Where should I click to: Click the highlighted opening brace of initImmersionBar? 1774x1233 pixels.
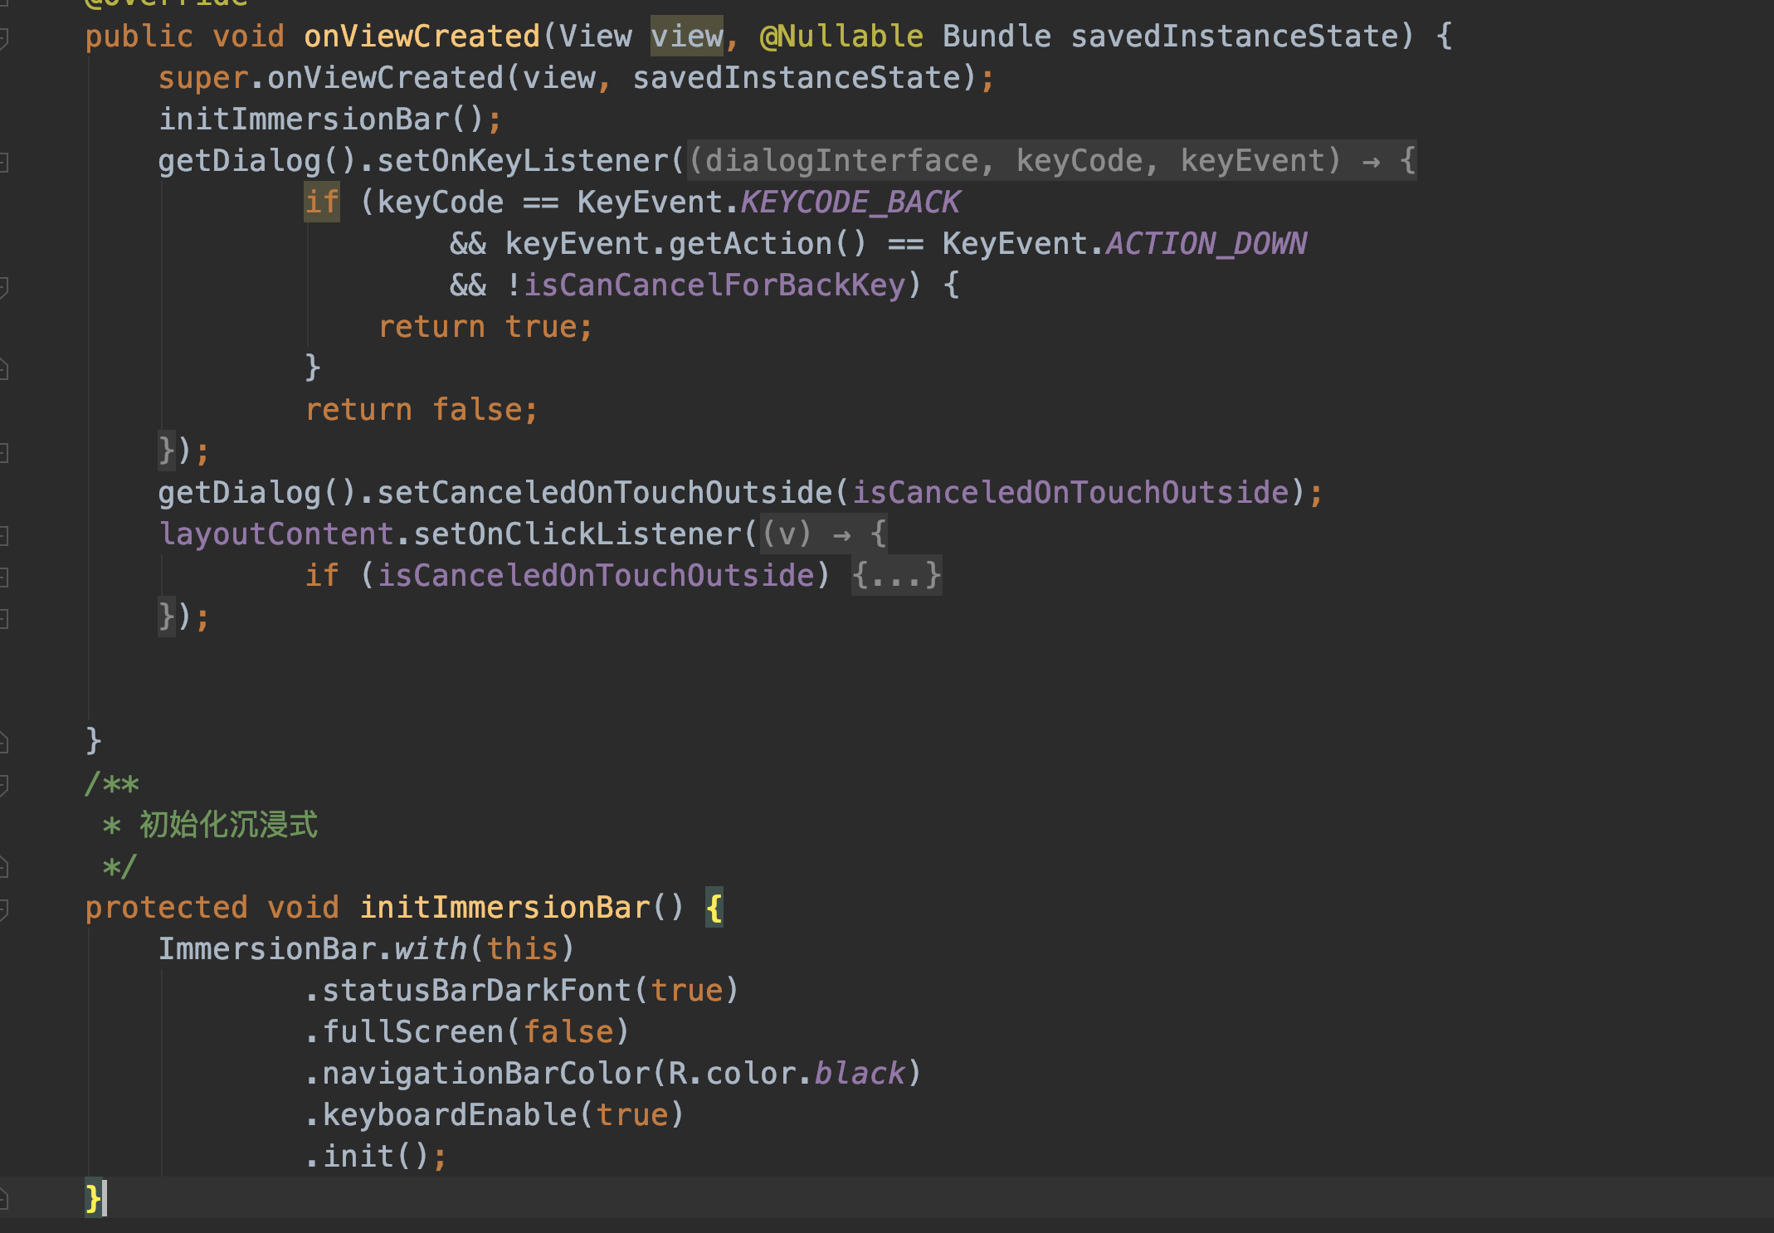pos(714,908)
